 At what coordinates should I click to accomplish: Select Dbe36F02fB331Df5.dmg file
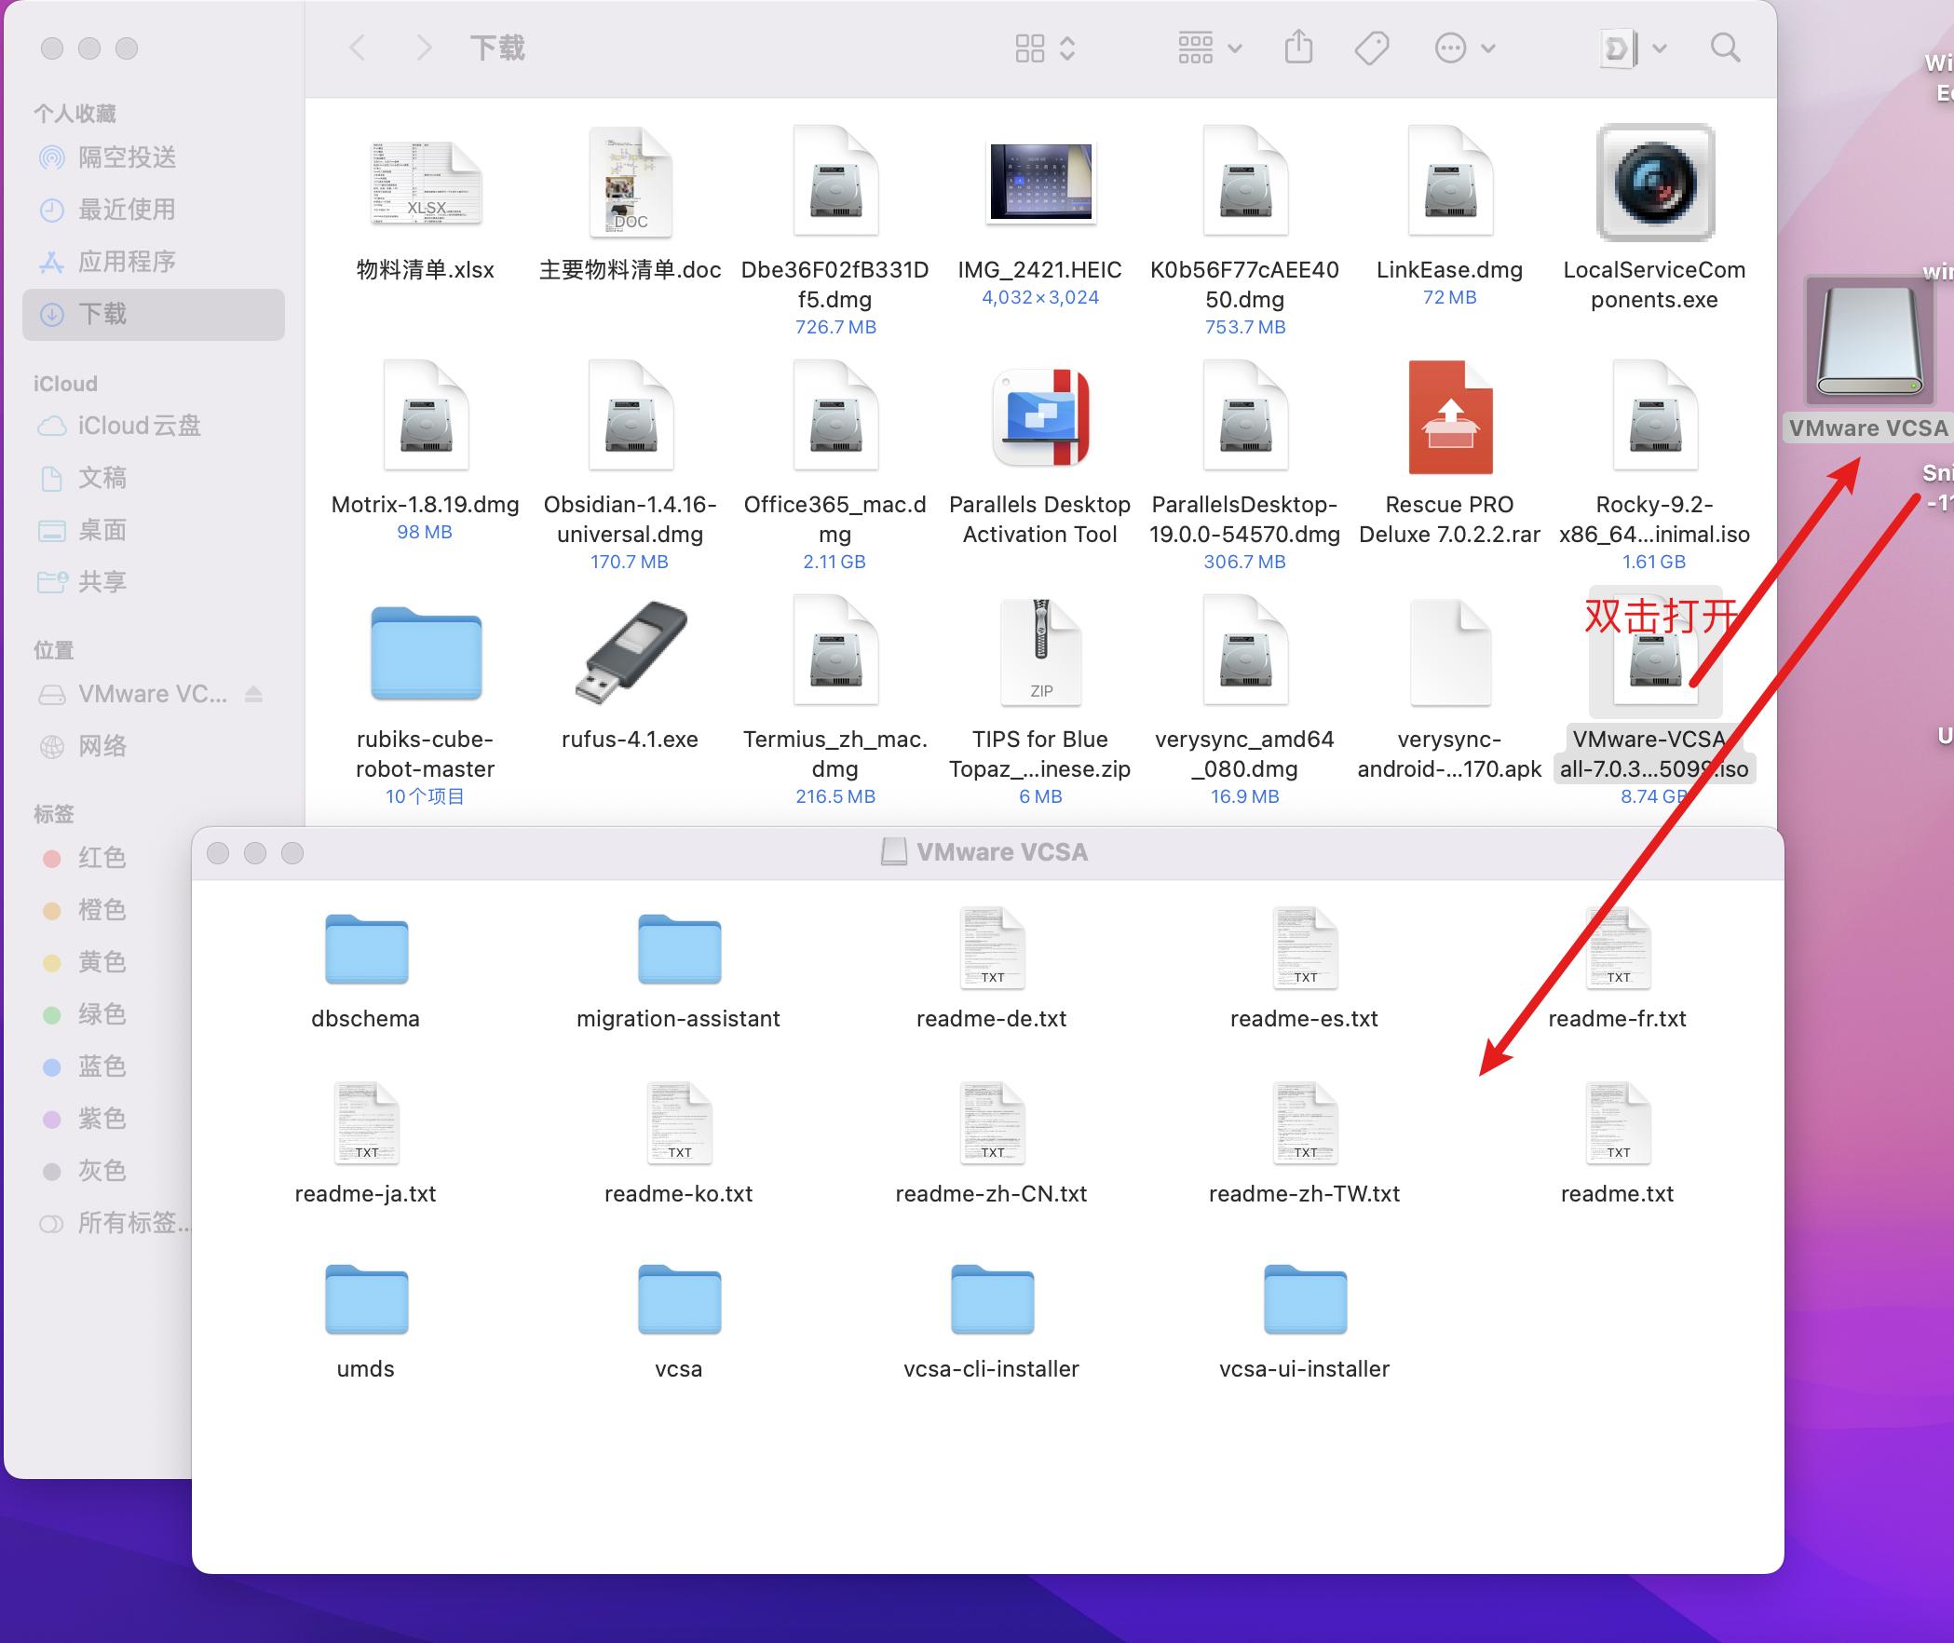(x=835, y=182)
